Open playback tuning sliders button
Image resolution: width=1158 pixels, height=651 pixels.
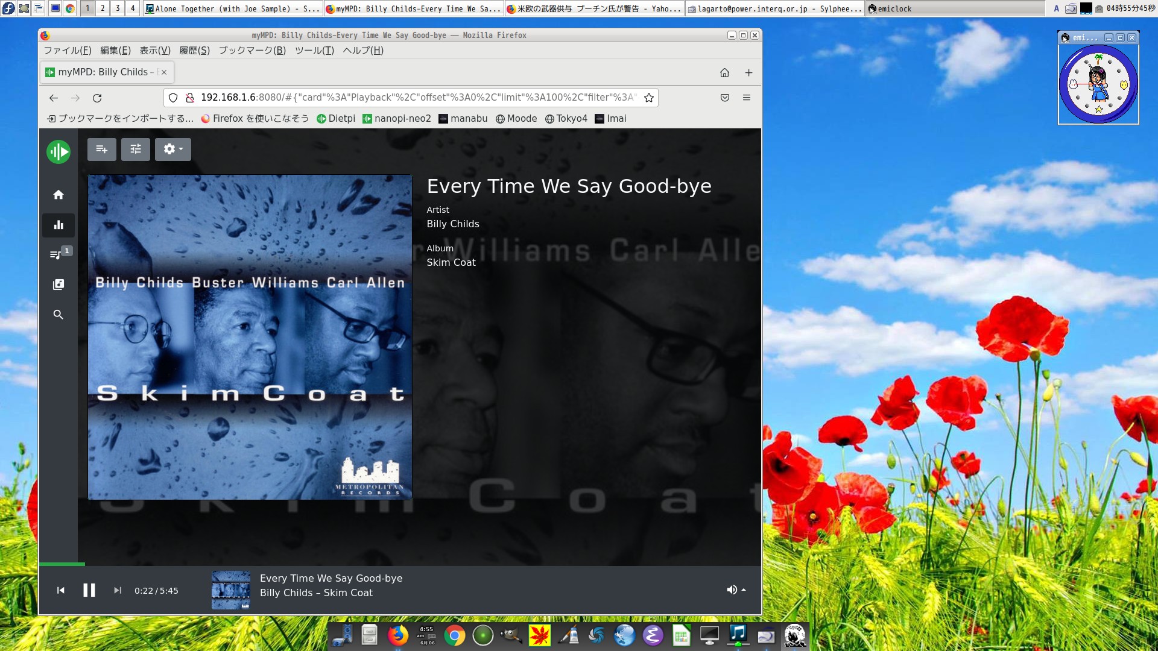(x=136, y=149)
